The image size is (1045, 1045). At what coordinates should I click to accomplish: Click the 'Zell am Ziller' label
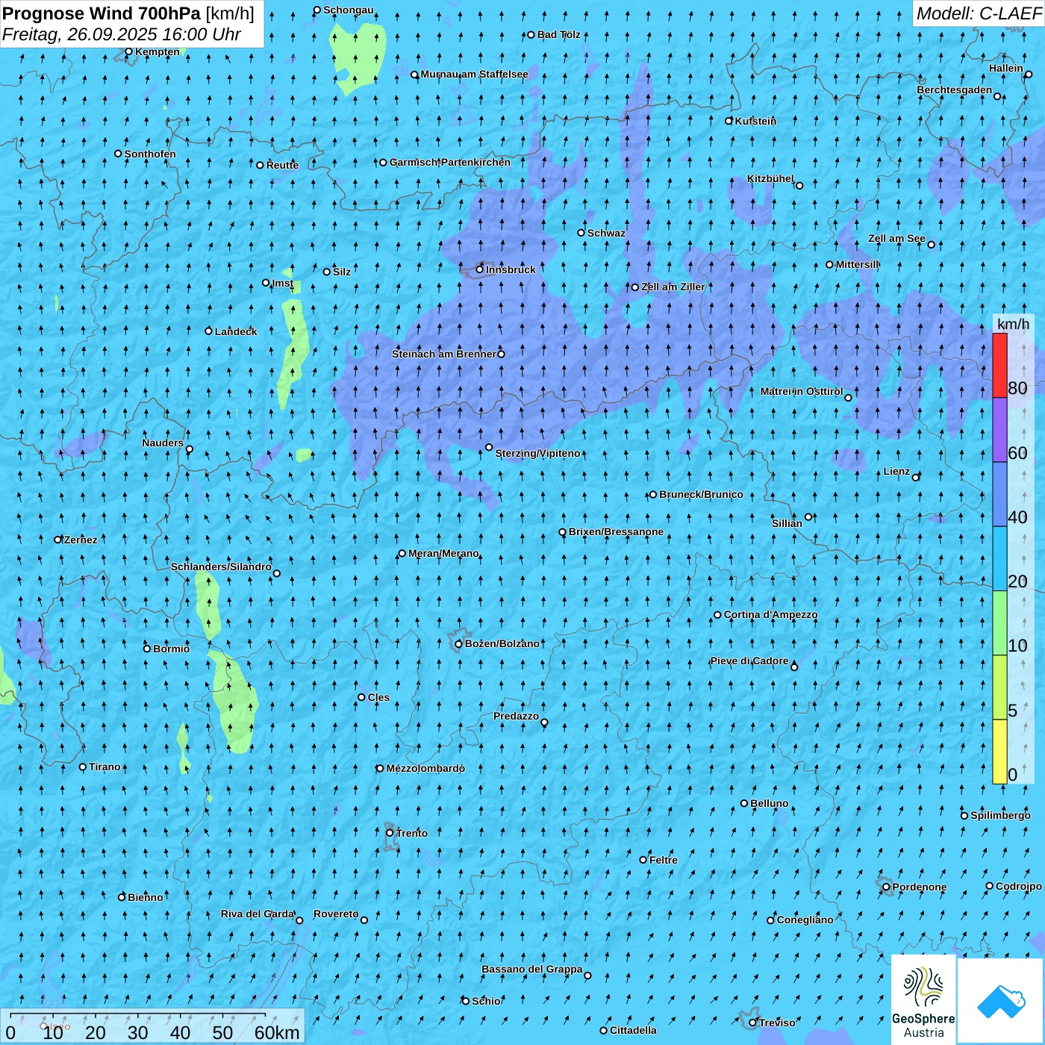(x=673, y=287)
